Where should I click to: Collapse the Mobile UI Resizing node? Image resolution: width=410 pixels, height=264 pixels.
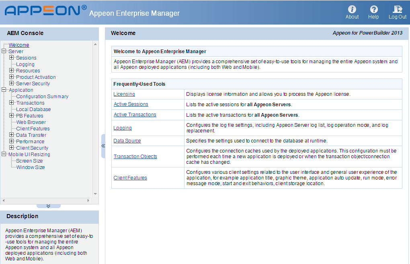(x=4, y=154)
